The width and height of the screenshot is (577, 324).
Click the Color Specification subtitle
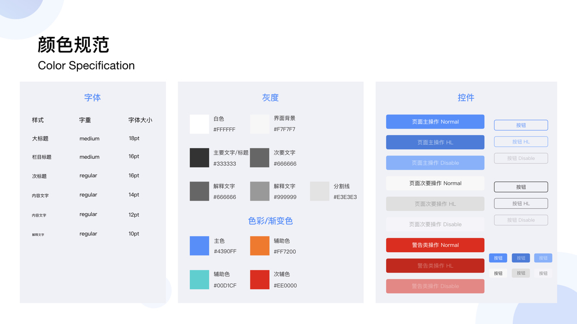tap(86, 65)
